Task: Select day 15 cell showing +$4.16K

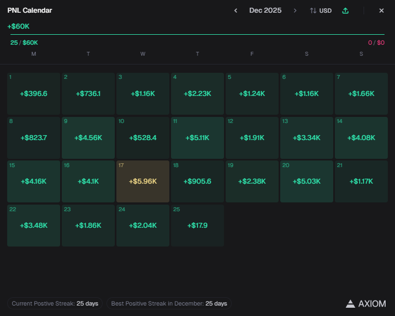Action: 34,181
